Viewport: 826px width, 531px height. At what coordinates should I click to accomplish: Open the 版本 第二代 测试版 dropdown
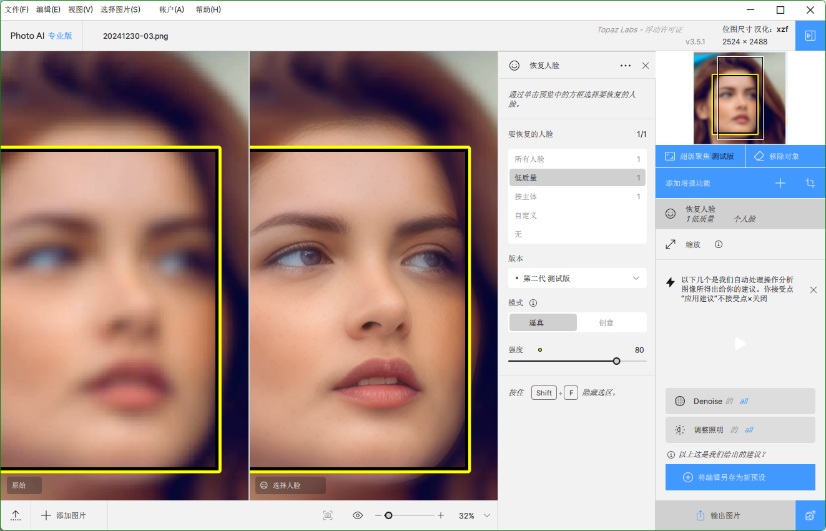pos(578,278)
